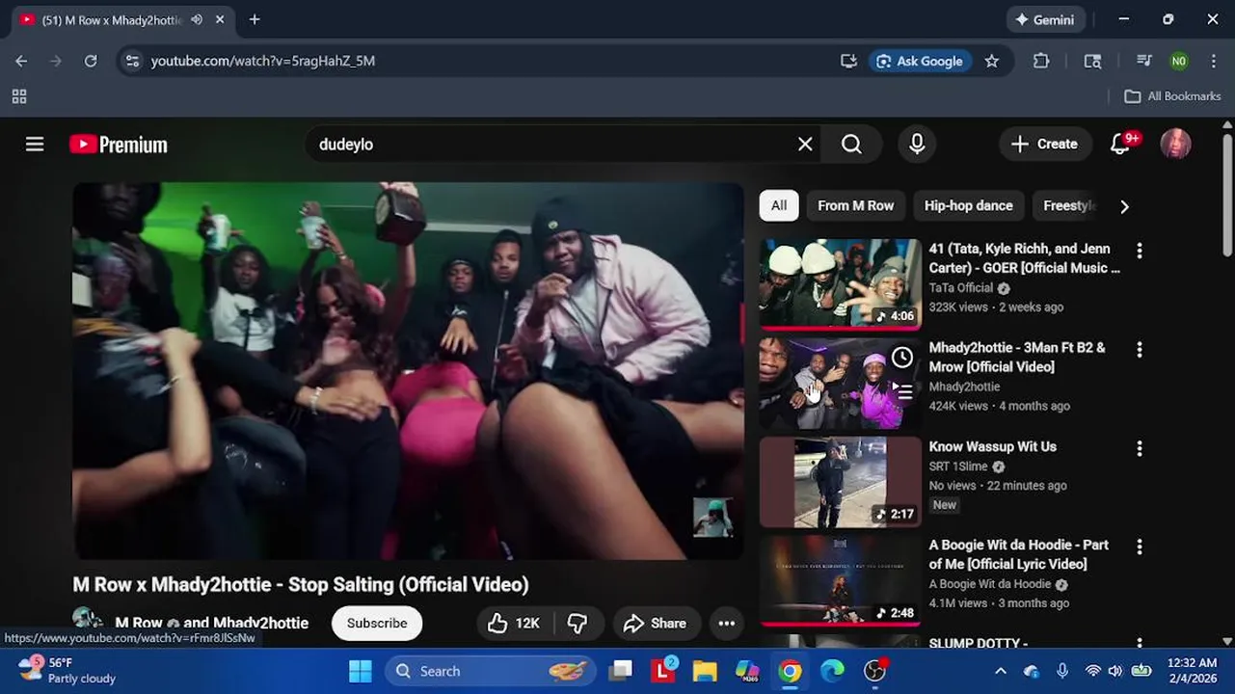Open the Chrome three-dot menu
The image size is (1235, 694).
click(x=1213, y=61)
